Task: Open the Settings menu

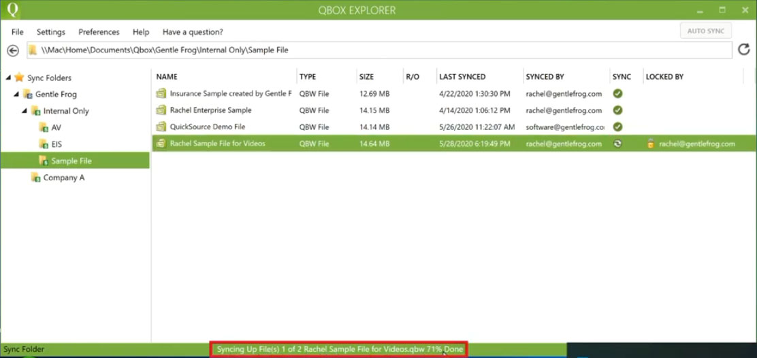Action: click(x=50, y=32)
